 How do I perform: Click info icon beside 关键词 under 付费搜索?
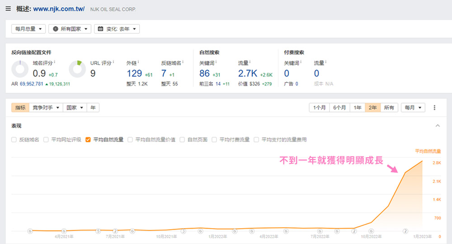[301, 62]
